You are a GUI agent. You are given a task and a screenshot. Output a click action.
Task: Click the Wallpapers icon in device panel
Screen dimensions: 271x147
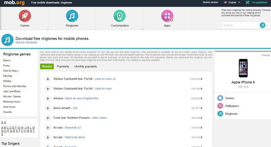[x=220, y=106]
